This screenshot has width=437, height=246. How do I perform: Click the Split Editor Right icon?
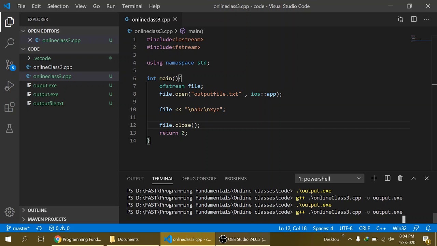[414, 19]
